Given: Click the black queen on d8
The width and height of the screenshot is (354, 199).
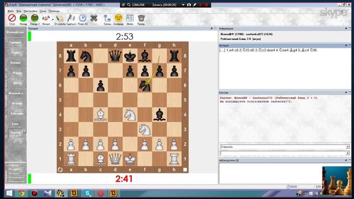Looking at the screenshot, I should click(115, 56).
